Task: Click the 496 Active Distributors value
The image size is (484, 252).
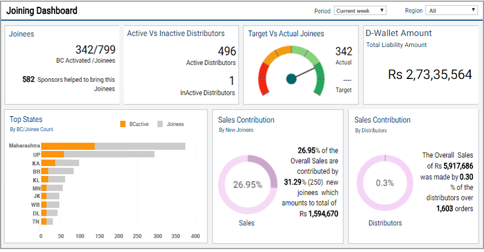Action: [227, 51]
